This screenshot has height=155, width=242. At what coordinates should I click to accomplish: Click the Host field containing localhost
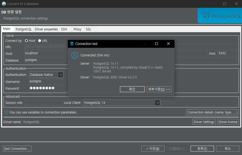(x=116, y=53)
